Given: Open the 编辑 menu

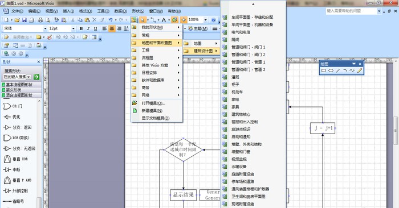Looking at the screenshot, I should (x=34, y=11).
